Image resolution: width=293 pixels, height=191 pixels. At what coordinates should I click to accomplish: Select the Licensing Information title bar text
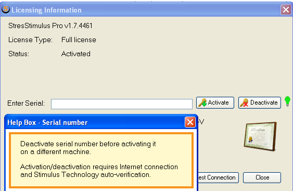[x=46, y=10]
